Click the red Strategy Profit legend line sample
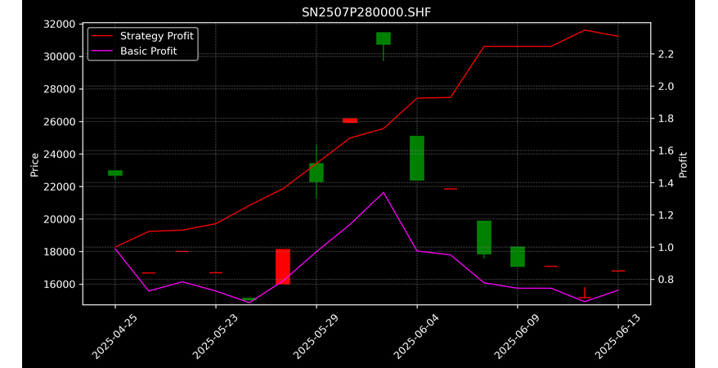 point(101,36)
